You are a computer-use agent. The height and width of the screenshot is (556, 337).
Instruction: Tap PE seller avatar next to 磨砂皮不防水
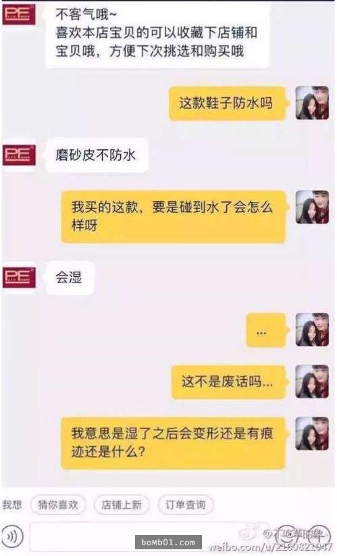pyautogui.click(x=19, y=155)
